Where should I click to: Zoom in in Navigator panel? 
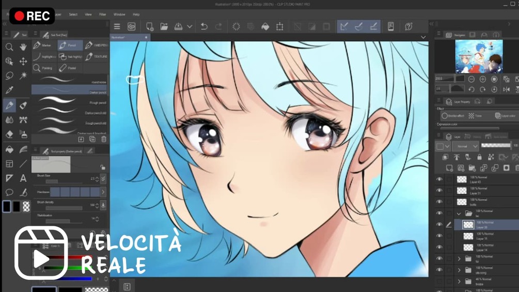(482, 79)
